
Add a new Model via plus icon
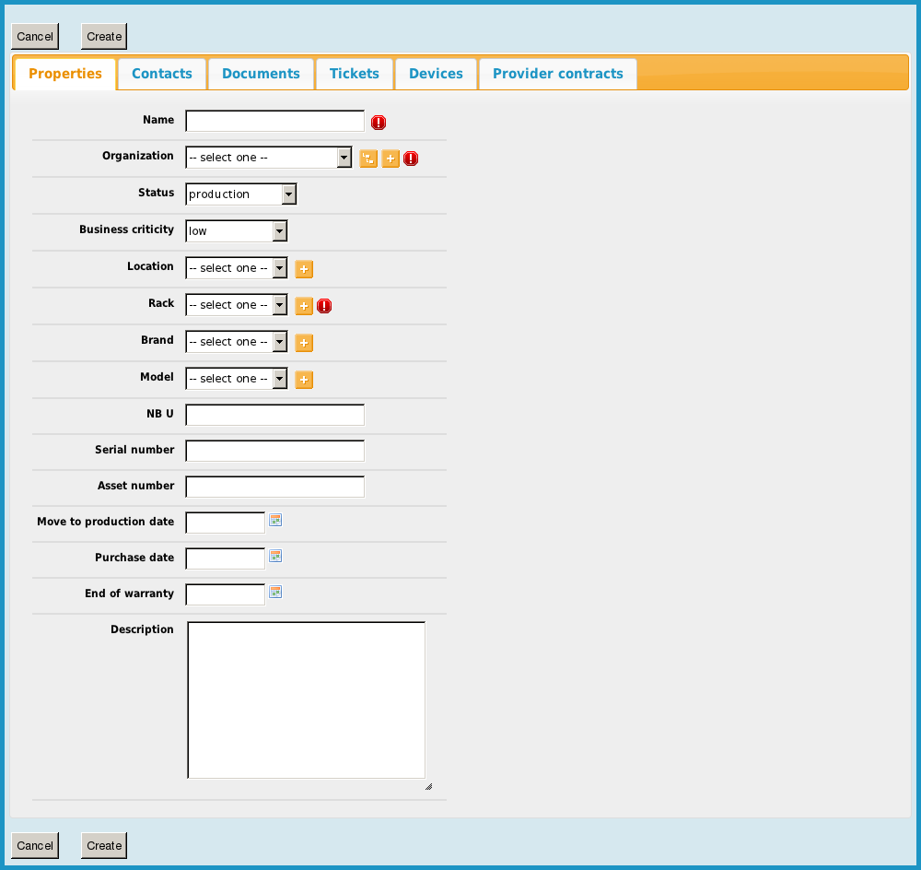(304, 380)
